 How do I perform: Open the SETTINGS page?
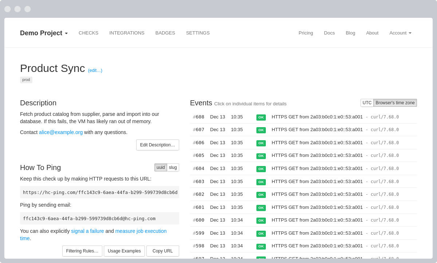pyautogui.click(x=198, y=33)
